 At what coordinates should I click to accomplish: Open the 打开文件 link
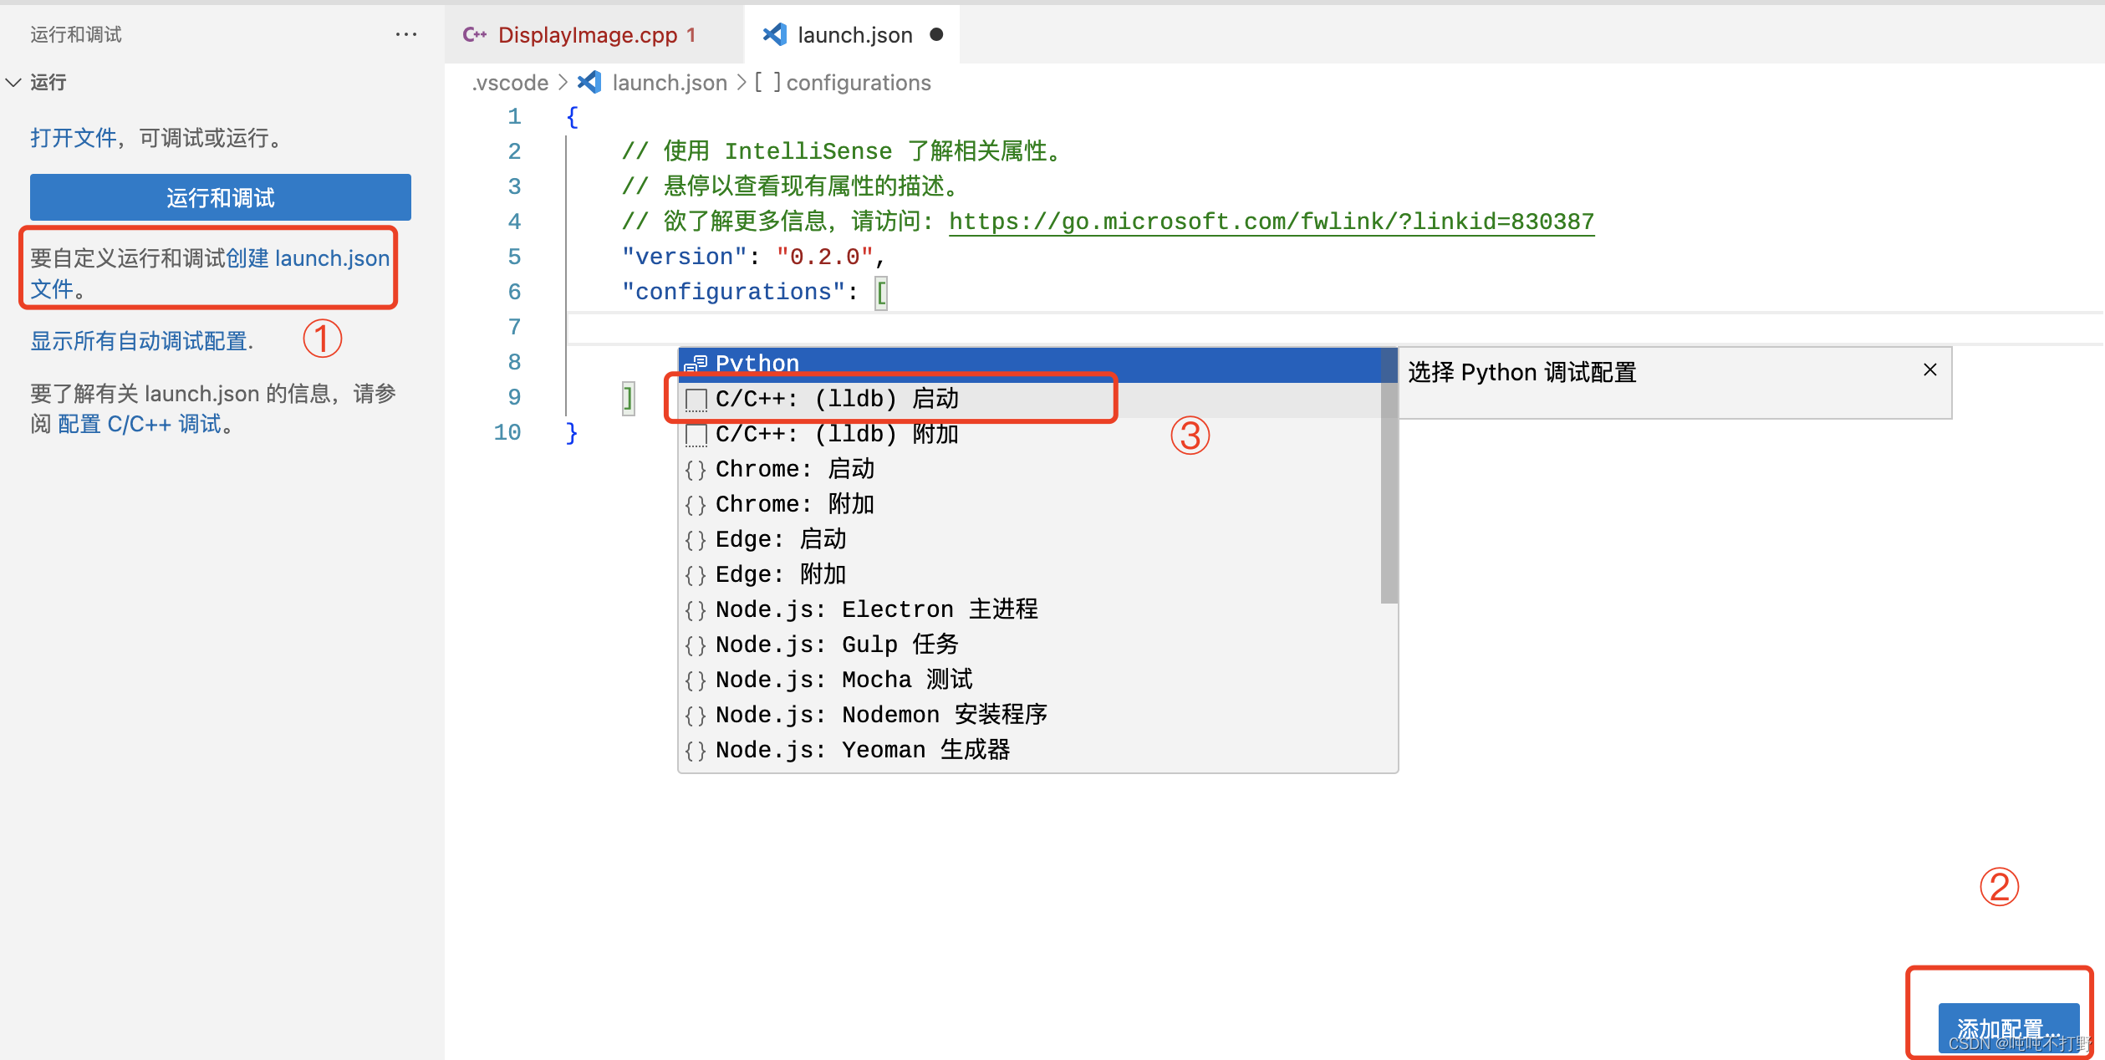click(74, 138)
